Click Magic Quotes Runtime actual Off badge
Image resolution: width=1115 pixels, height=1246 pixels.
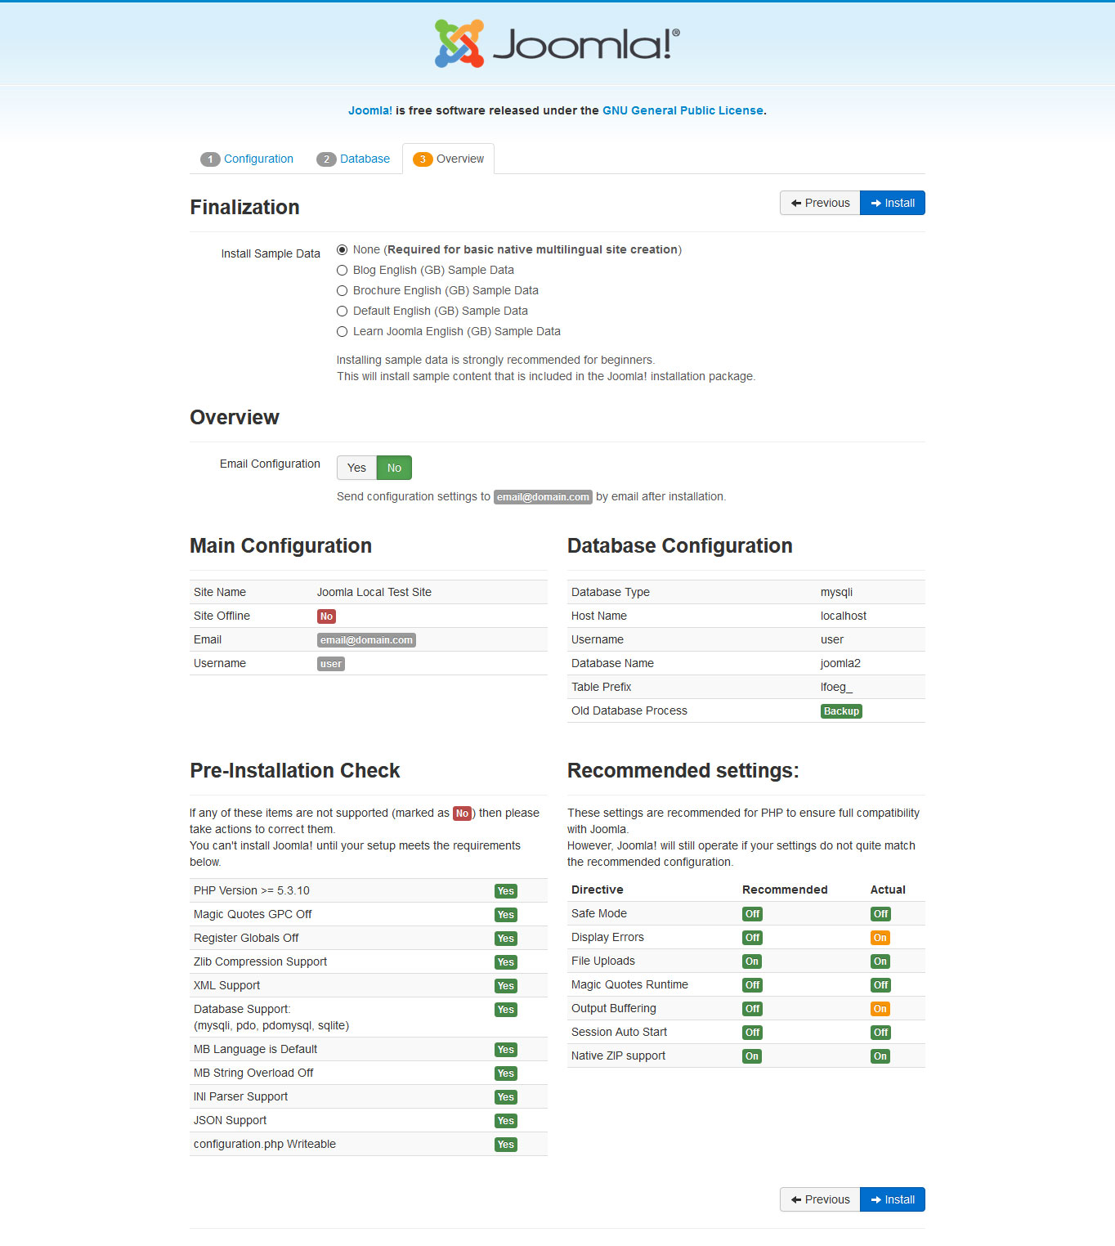880,985
